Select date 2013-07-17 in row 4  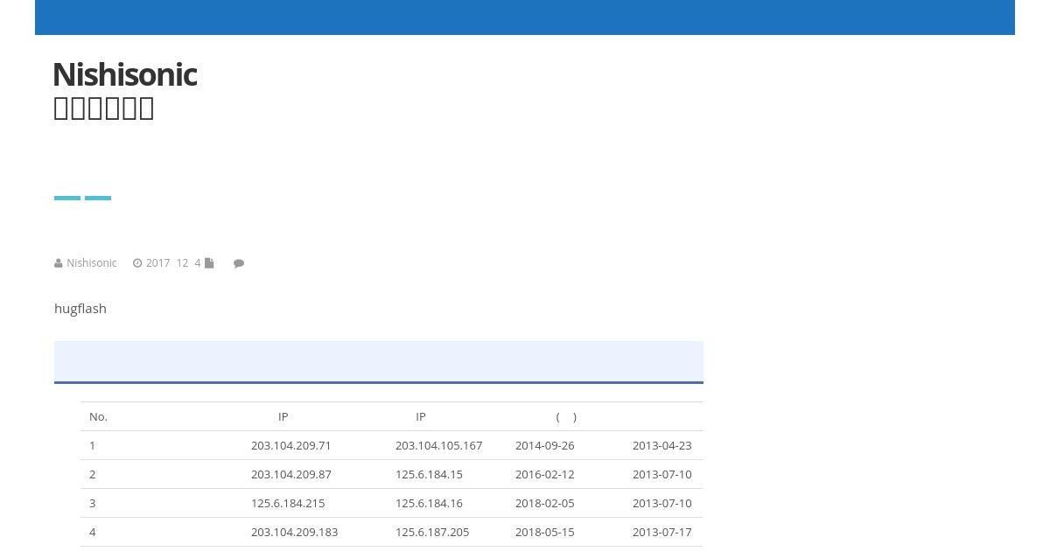[x=662, y=533]
